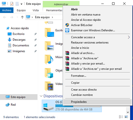Switch to large icons view in status bar
This screenshot has width=133, height=120.
coord(126,117)
